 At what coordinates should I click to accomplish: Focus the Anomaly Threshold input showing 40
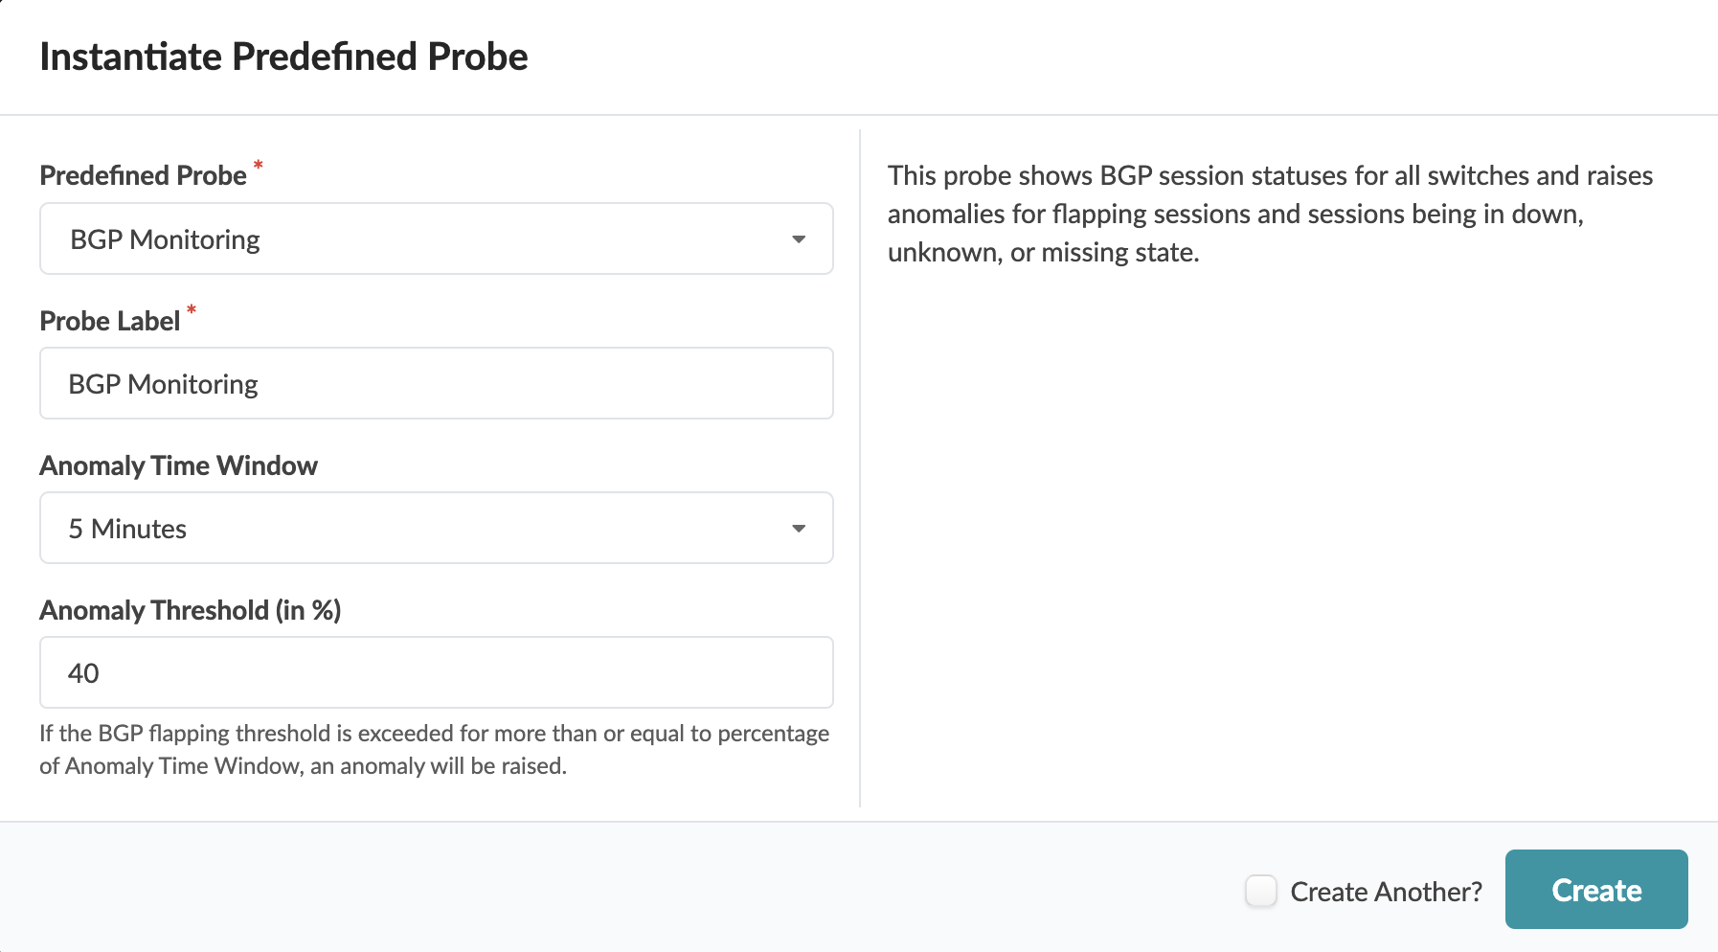[x=436, y=672]
